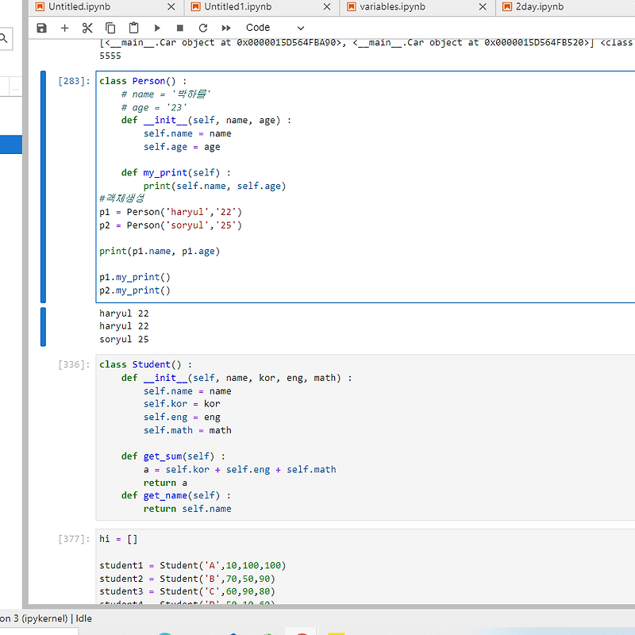
Task: Place cursor on 'p1.my_print()' line
Action: tap(135, 277)
